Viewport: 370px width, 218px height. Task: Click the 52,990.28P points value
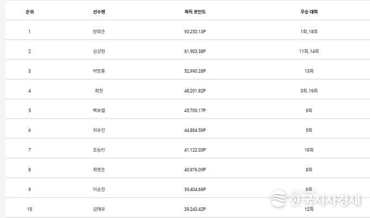tap(195, 71)
